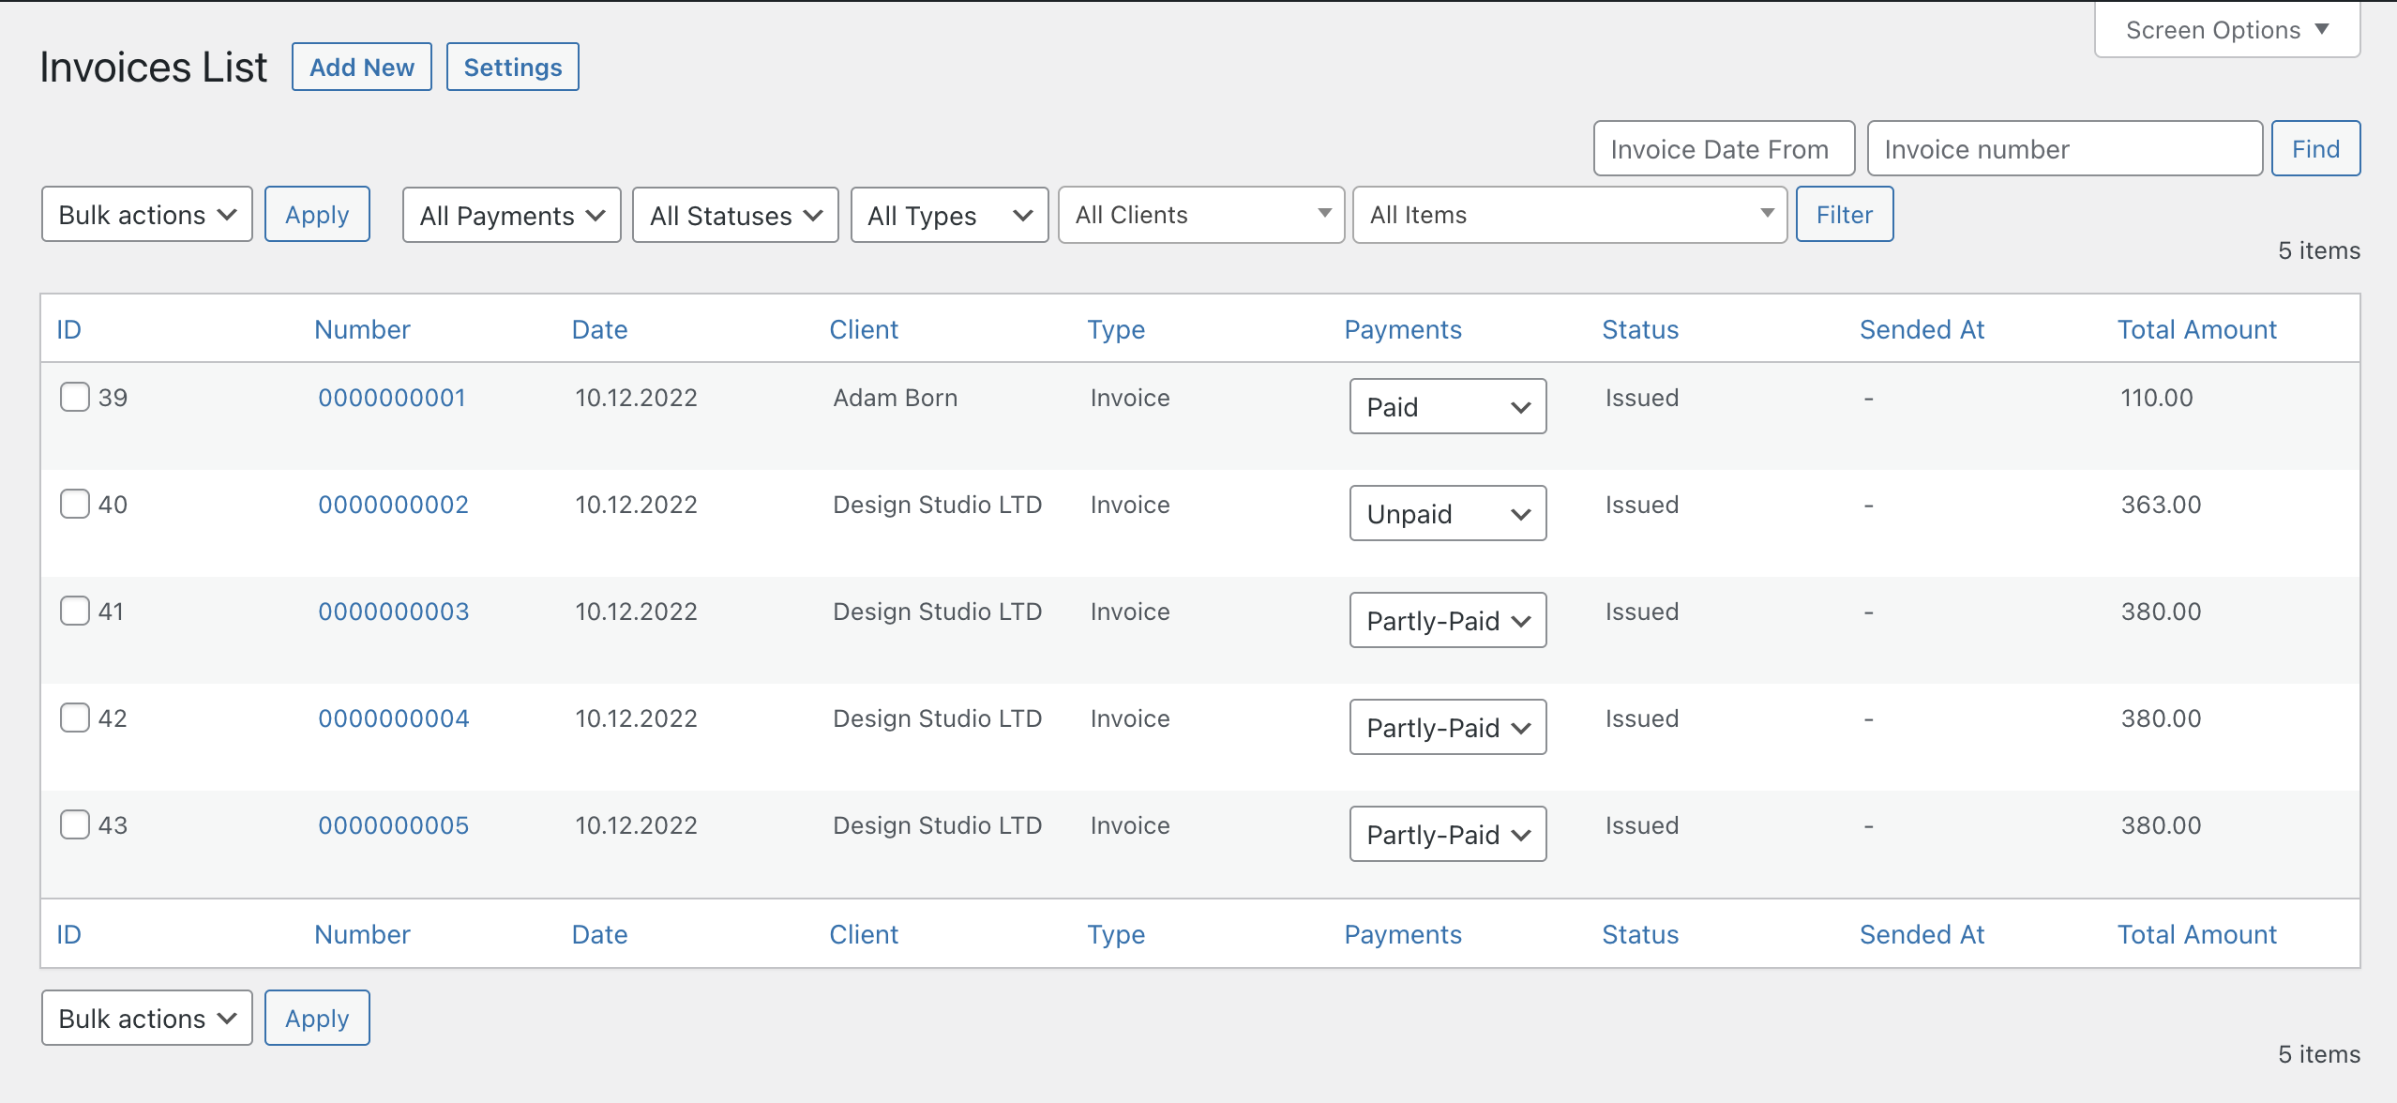Expand Screen Options panel
The image size is (2397, 1103).
[2224, 29]
